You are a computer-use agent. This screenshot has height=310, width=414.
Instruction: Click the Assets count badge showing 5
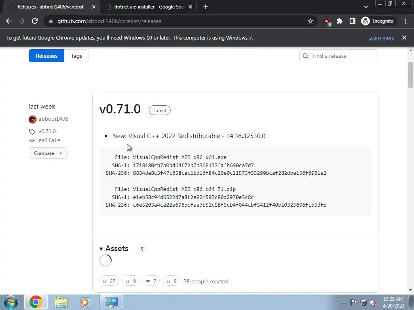142,249
